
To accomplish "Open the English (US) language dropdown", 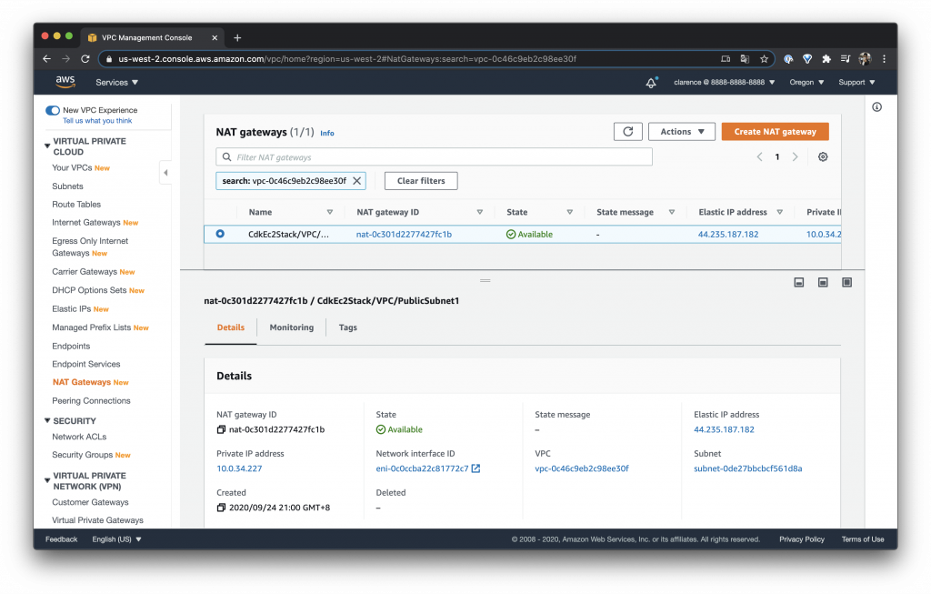I will [x=117, y=539].
